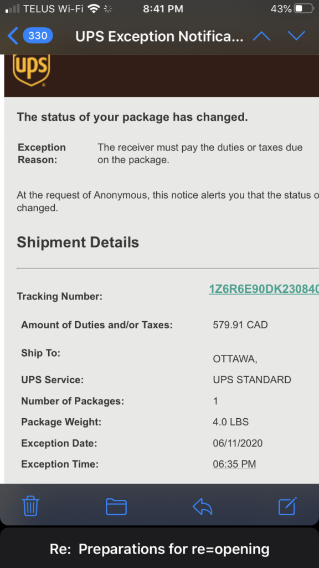
Task: Tap the UPS shield logo
Action: (x=31, y=70)
